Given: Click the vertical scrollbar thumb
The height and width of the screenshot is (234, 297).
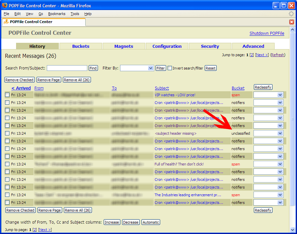Looking at the screenshot, I should [292, 119].
